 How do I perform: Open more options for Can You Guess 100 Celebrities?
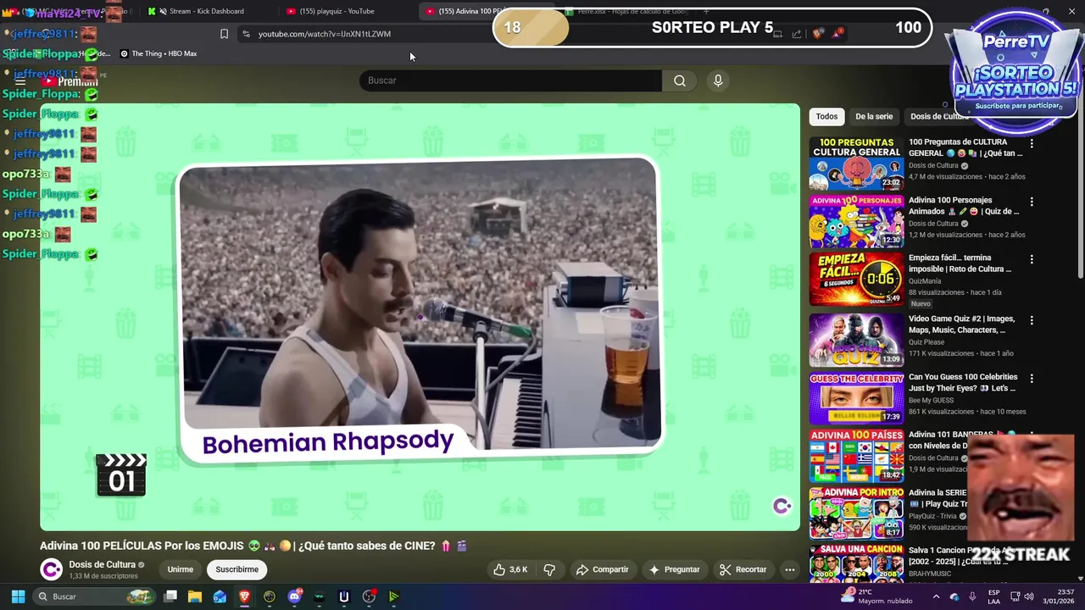pyautogui.click(x=1032, y=378)
